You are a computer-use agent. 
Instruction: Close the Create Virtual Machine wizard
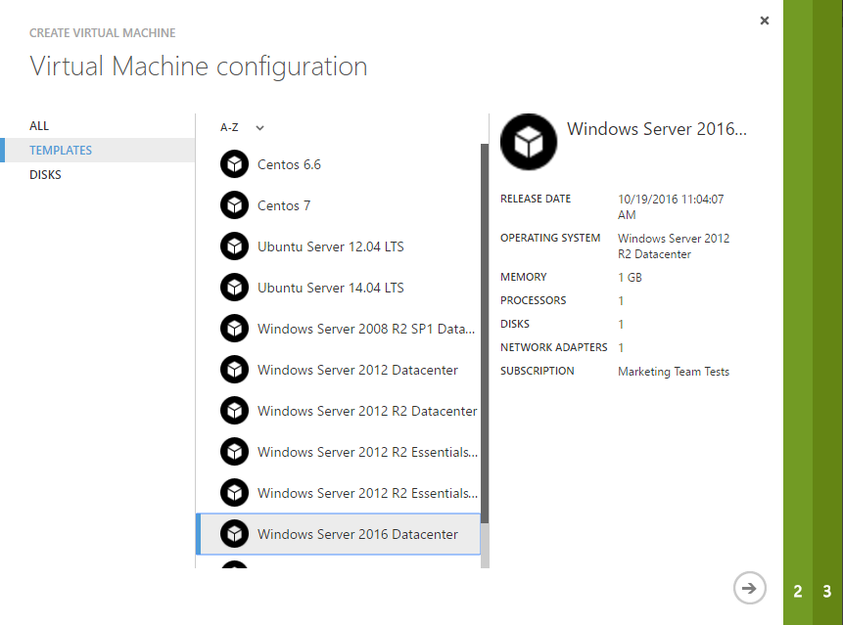coord(765,21)
